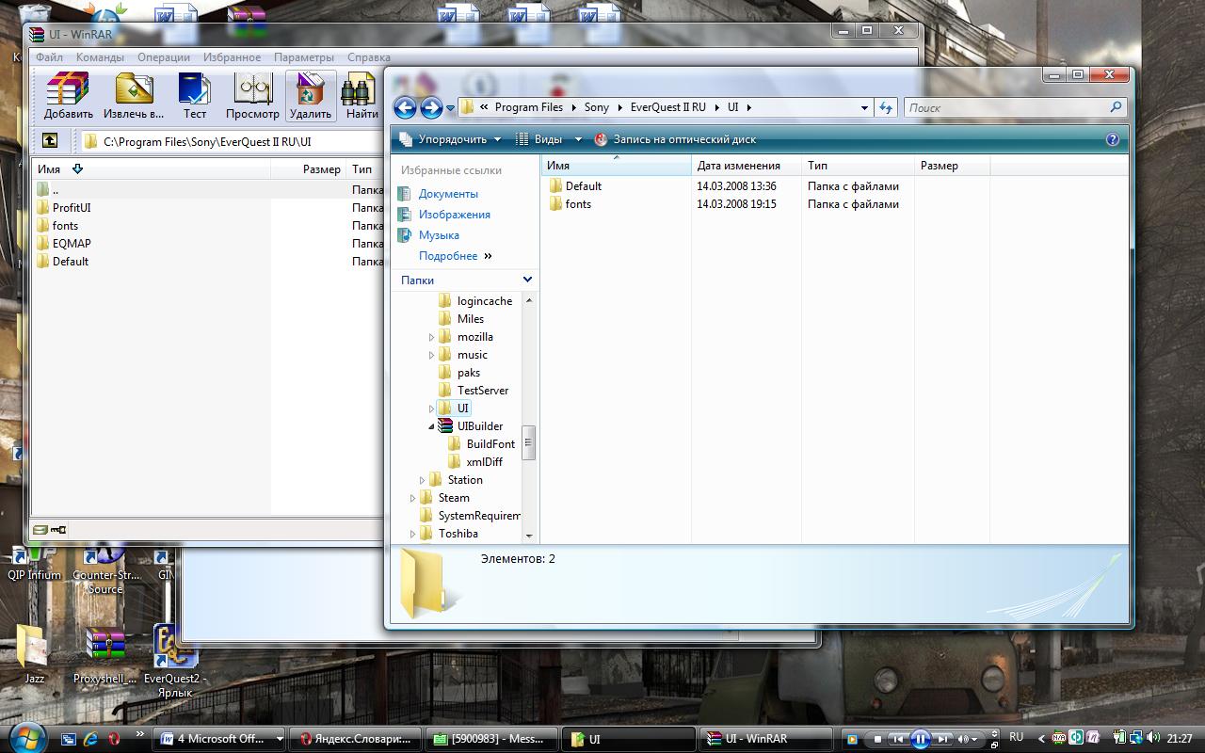This screenshot has width=1205, height=753.
Task: Switch to the Microsoft Office taskbar group
Action: [219, 739]
